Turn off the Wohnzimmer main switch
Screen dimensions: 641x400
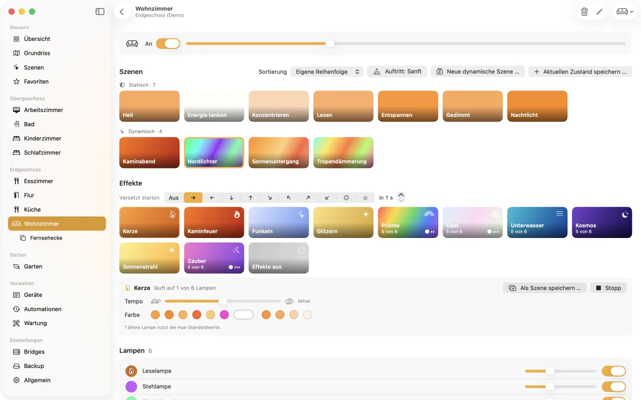(x=168, y=43)
